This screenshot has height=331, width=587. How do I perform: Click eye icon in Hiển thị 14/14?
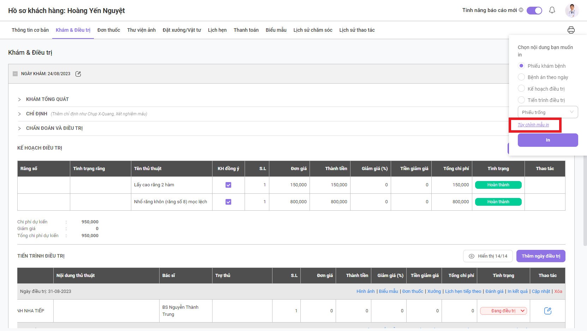pyautogui.click(x=471, y=256)
